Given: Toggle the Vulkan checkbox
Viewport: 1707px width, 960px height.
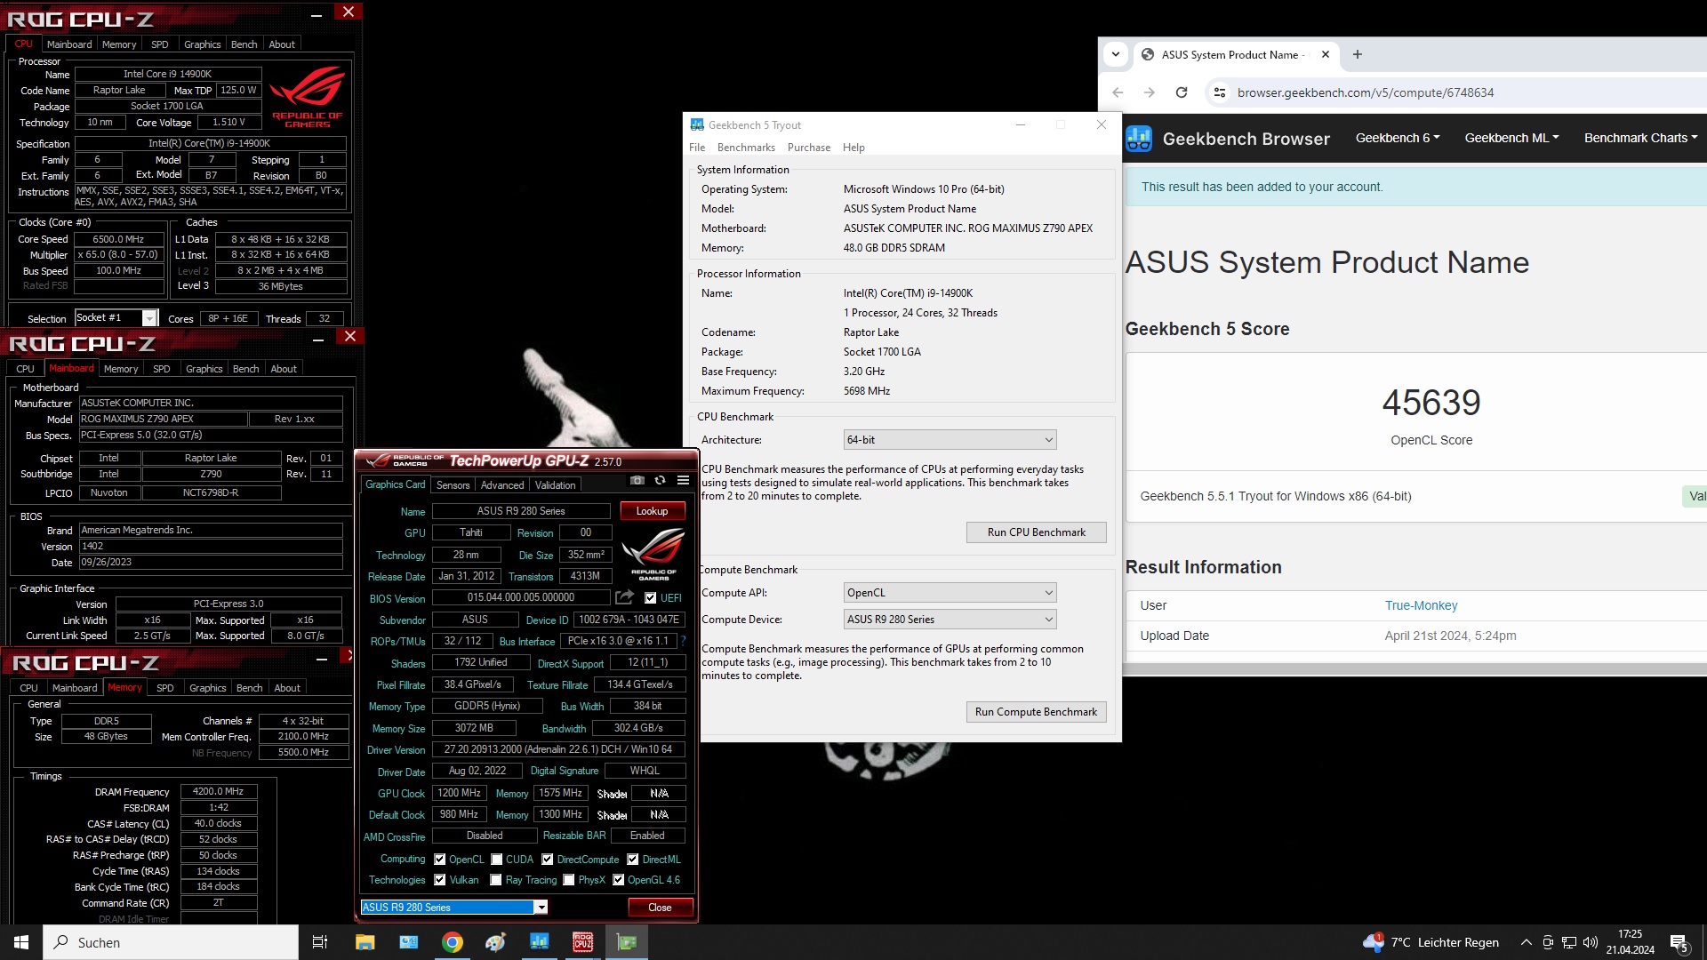Looking at the screenshot, I should click(440, 880).
